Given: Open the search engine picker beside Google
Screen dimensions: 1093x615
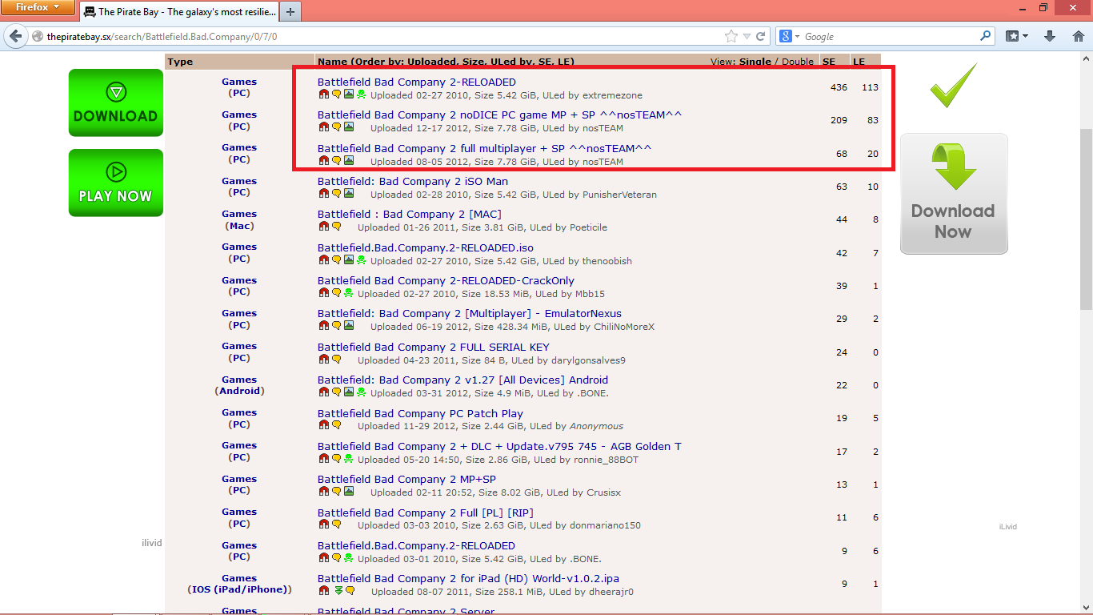Looking at the screenshot, I should (x=788, y=36).
